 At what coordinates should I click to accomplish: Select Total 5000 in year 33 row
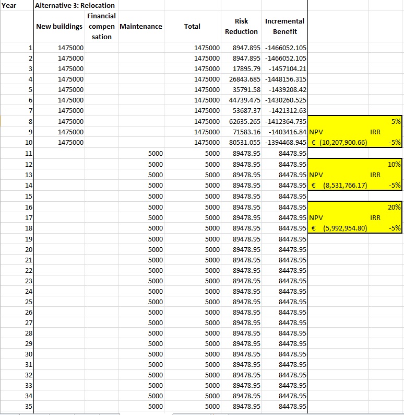pos(193,385)
